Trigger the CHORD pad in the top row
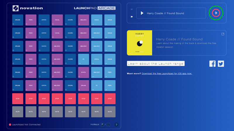The image size is (234, 131). [x=70, y=20]
